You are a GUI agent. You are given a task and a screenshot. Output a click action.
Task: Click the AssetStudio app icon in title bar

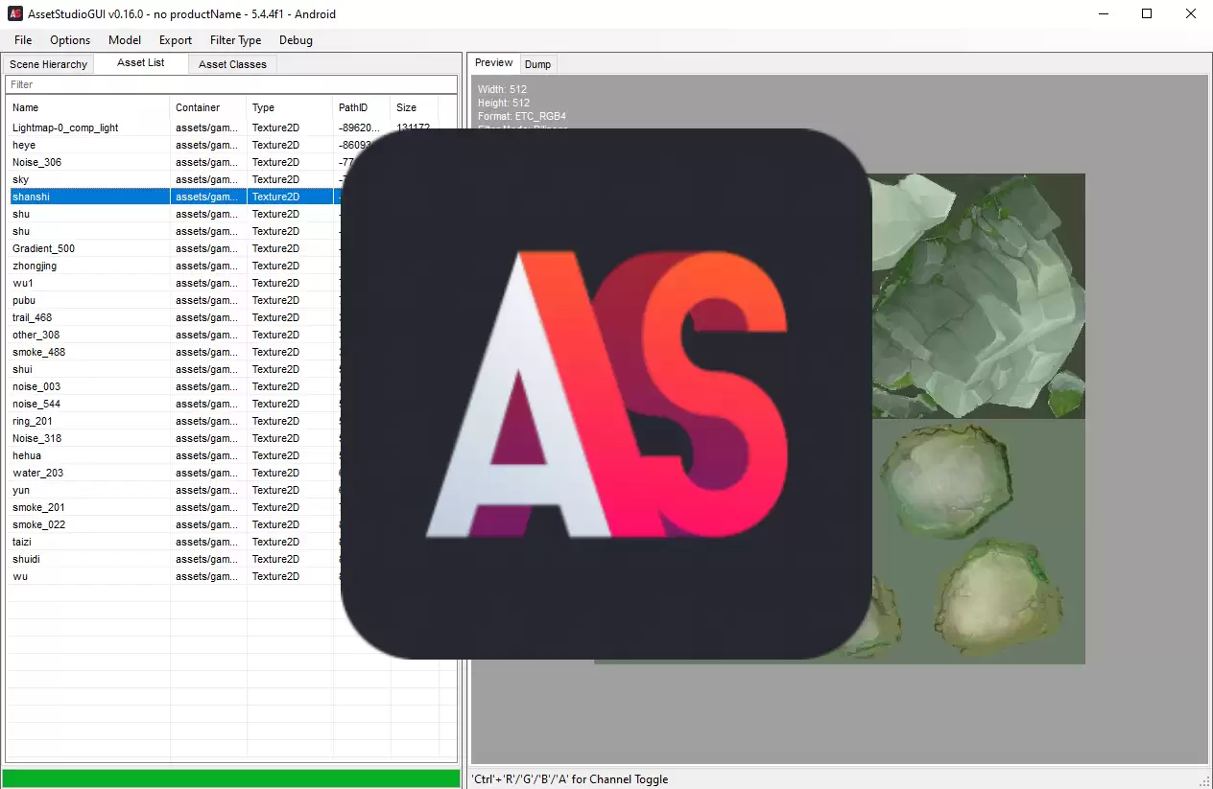pos(15,14)
